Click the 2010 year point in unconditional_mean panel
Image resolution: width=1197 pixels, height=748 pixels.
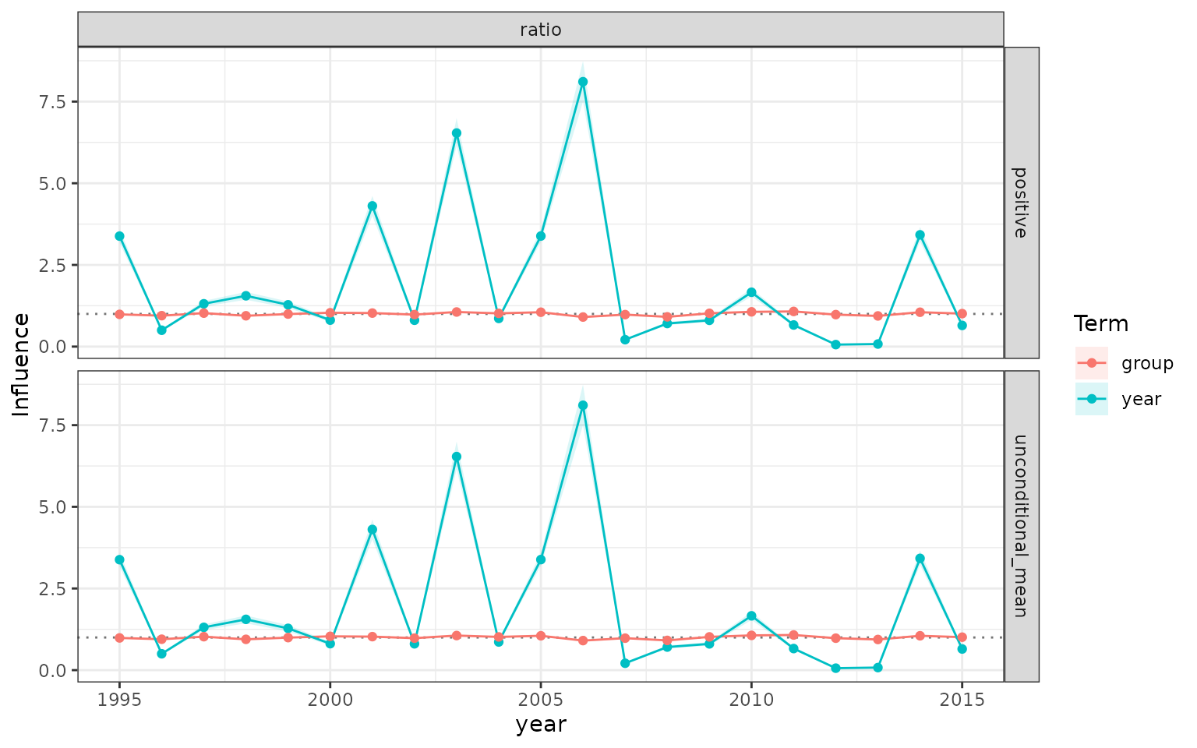pos(751,616)
